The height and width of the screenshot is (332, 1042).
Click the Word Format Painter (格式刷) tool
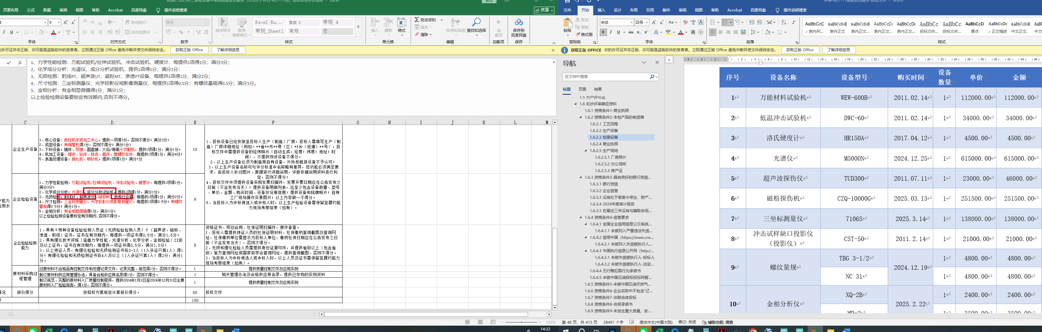[x=584, y=34]
